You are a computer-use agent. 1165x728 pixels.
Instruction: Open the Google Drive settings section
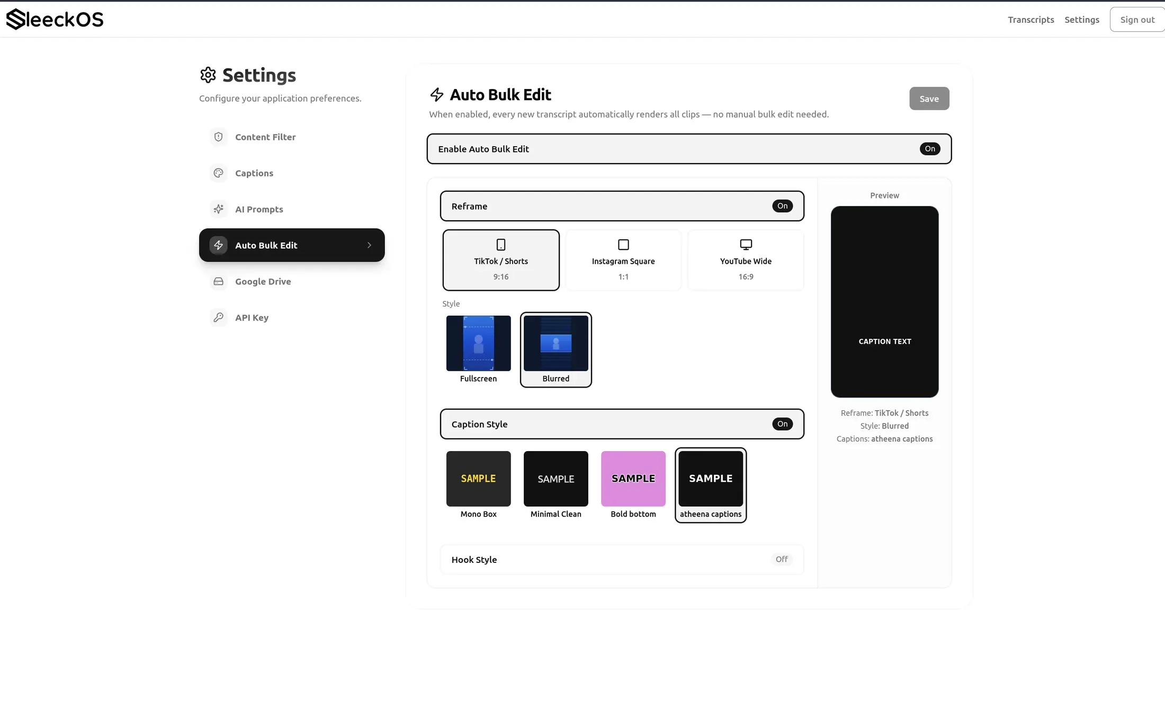point(292,281)
